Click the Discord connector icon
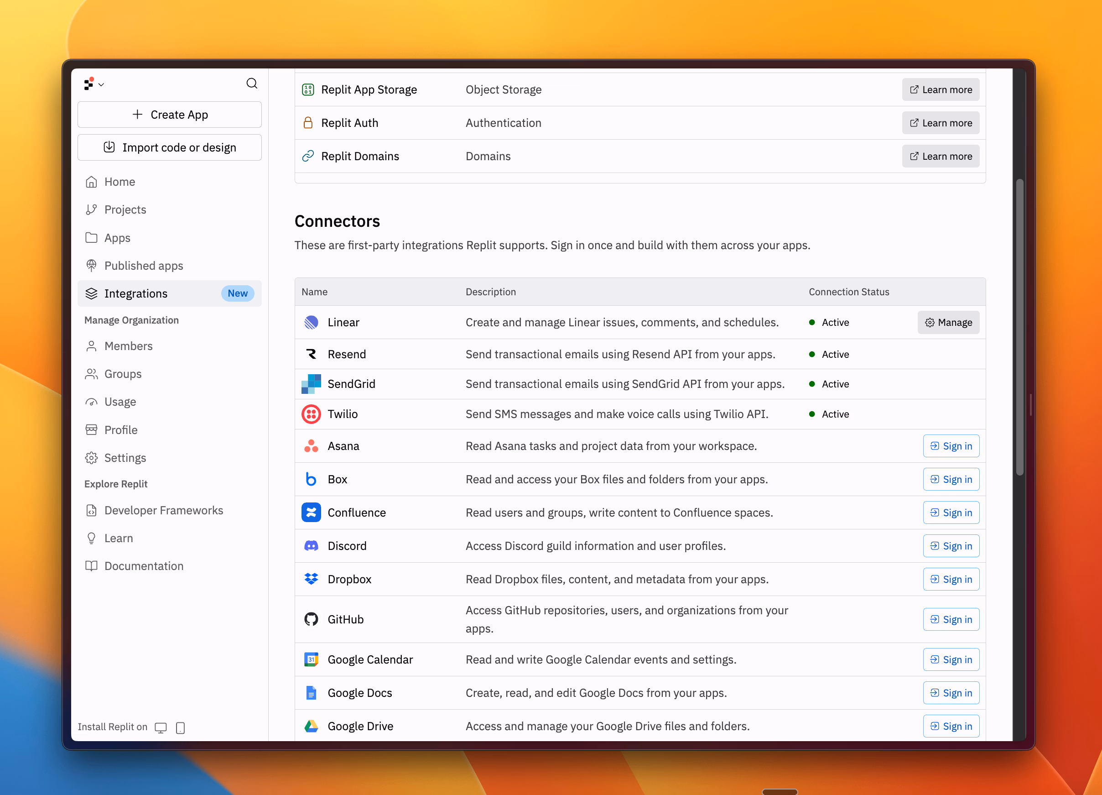The image size is (1102, 795). tap(311, 545)
